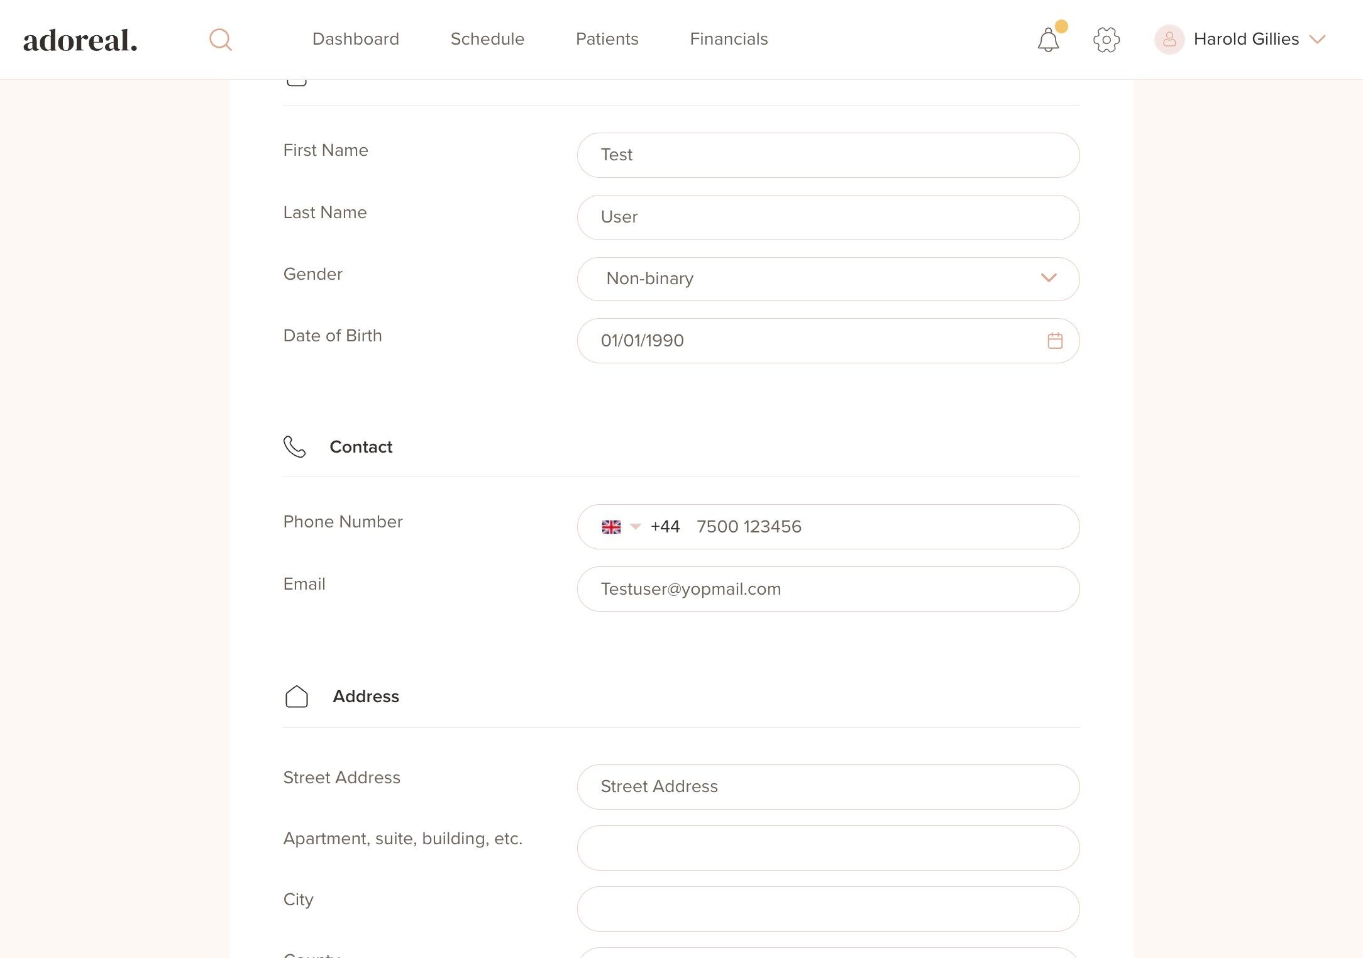Viewport: 1363px width, 958px height.
Task: Open the Date of Birth calendar picker
Action: click(x=1055, y=341)
